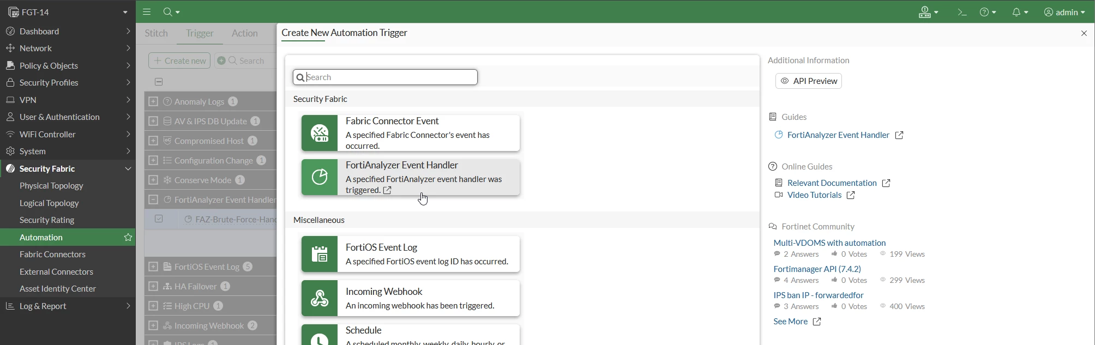Expand Configuration Change group
The width and height of the screenshot is (1095, 345).
click(153, 161)
